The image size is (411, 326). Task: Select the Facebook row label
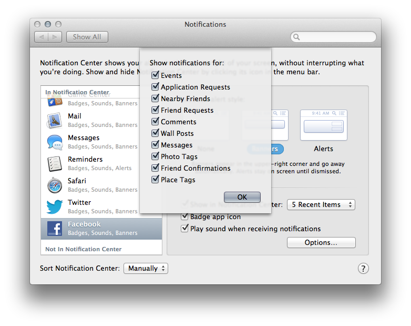(x=84, y=224)
